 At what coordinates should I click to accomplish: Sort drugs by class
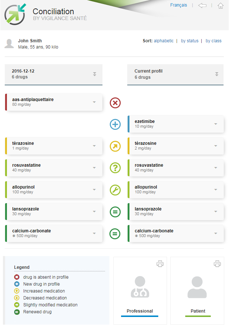tap(213, 41)
